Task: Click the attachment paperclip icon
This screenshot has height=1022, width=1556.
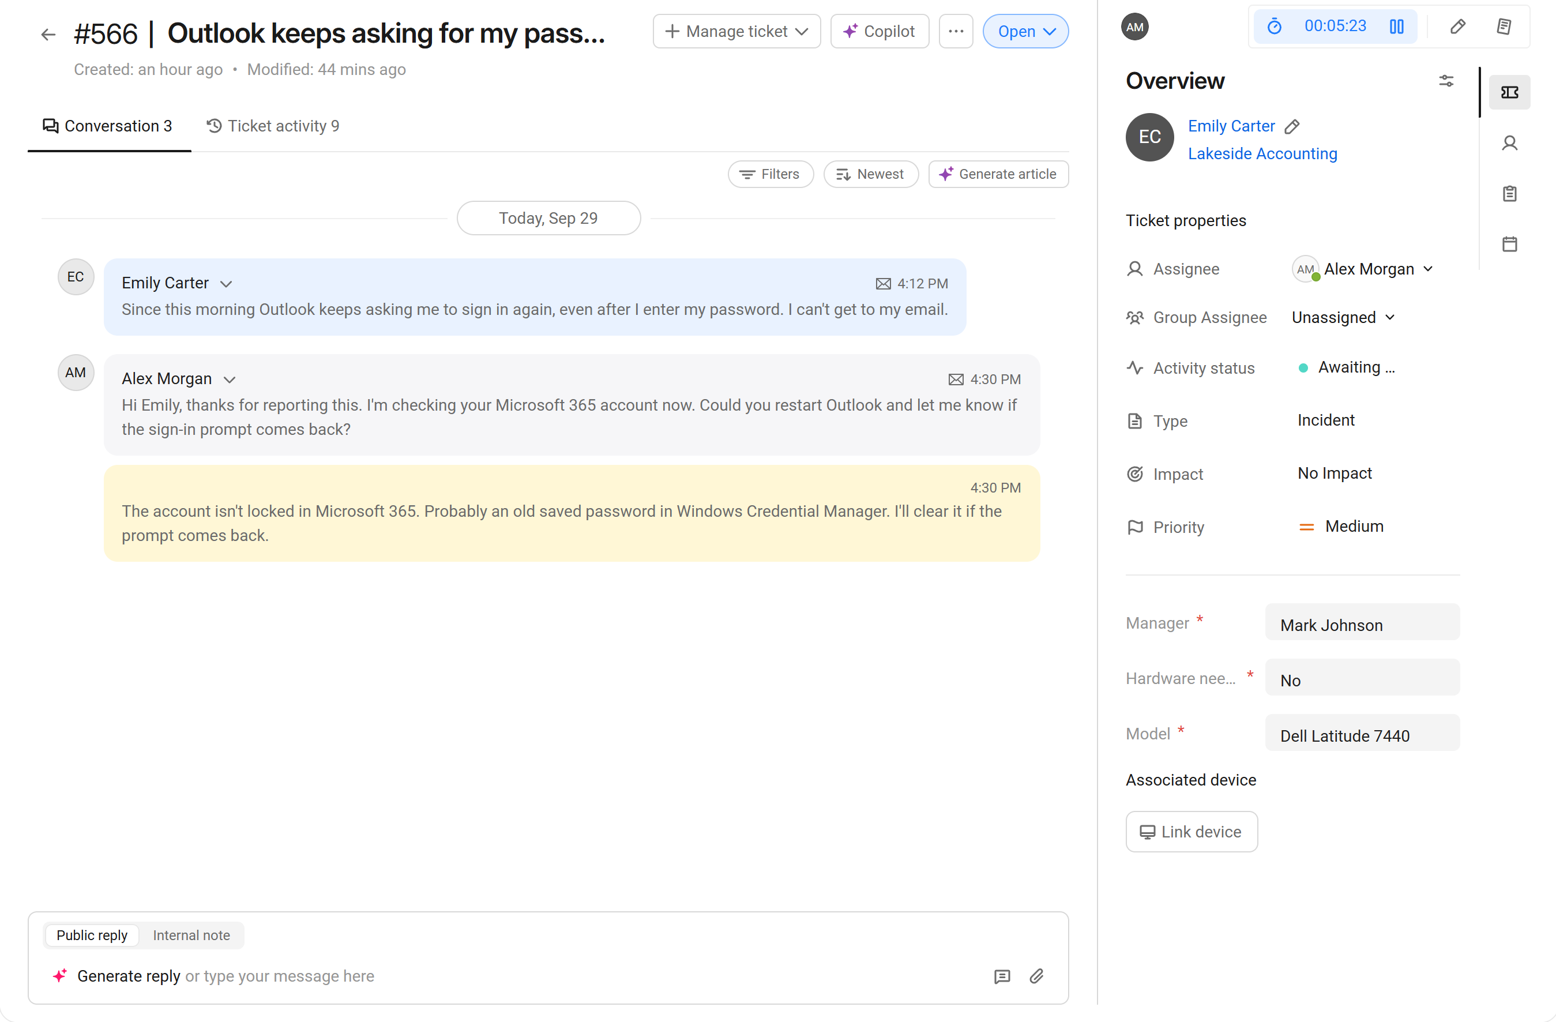Action: 1036,976
